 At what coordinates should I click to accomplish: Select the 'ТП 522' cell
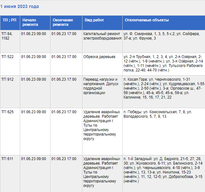click(x=10, y=64)
